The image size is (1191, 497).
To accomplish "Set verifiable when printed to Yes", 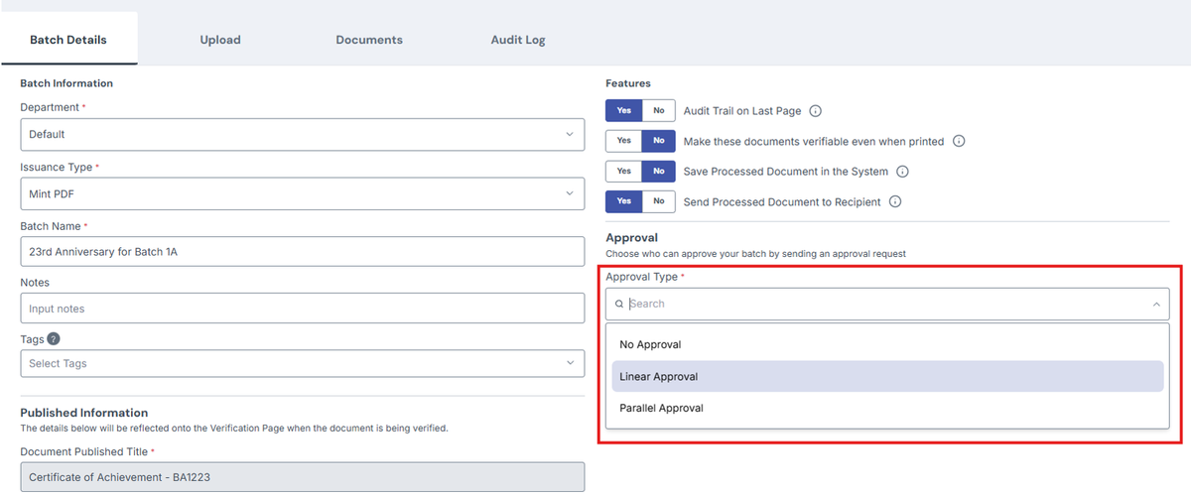I will pos(623,141).
